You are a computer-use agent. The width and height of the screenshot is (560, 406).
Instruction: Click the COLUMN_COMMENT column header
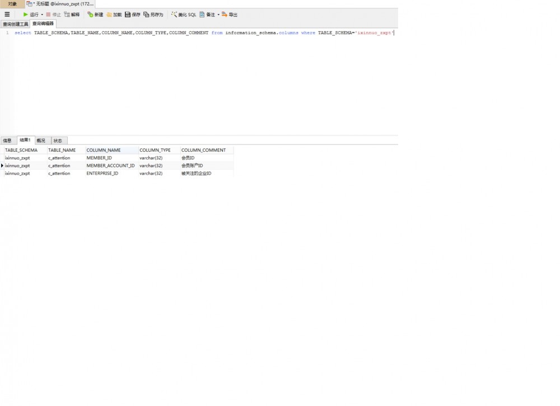click(x=207, y=150)
